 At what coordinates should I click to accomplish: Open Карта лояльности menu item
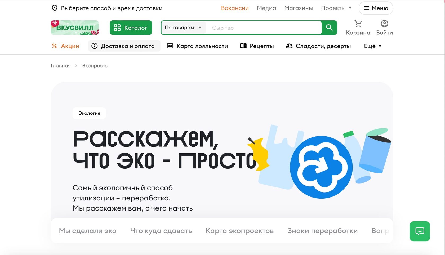(197, 46)
